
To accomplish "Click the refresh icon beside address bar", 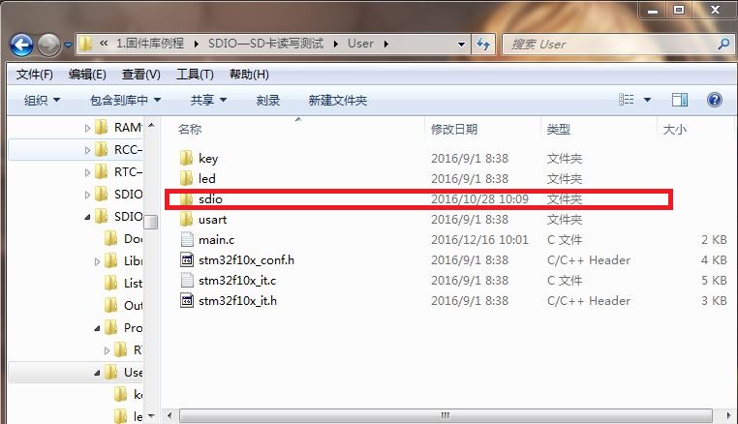I will [x=483, y=45].
